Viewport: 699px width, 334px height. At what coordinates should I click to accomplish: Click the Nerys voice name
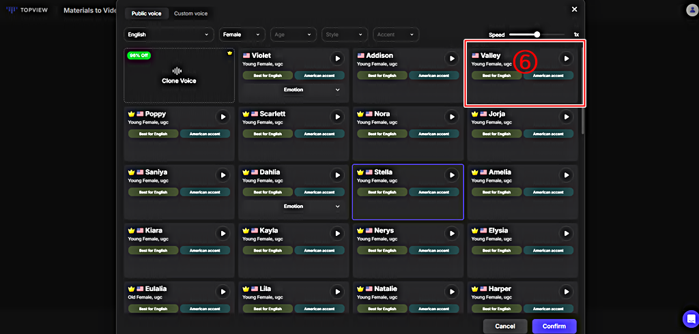tap(384, 230)
